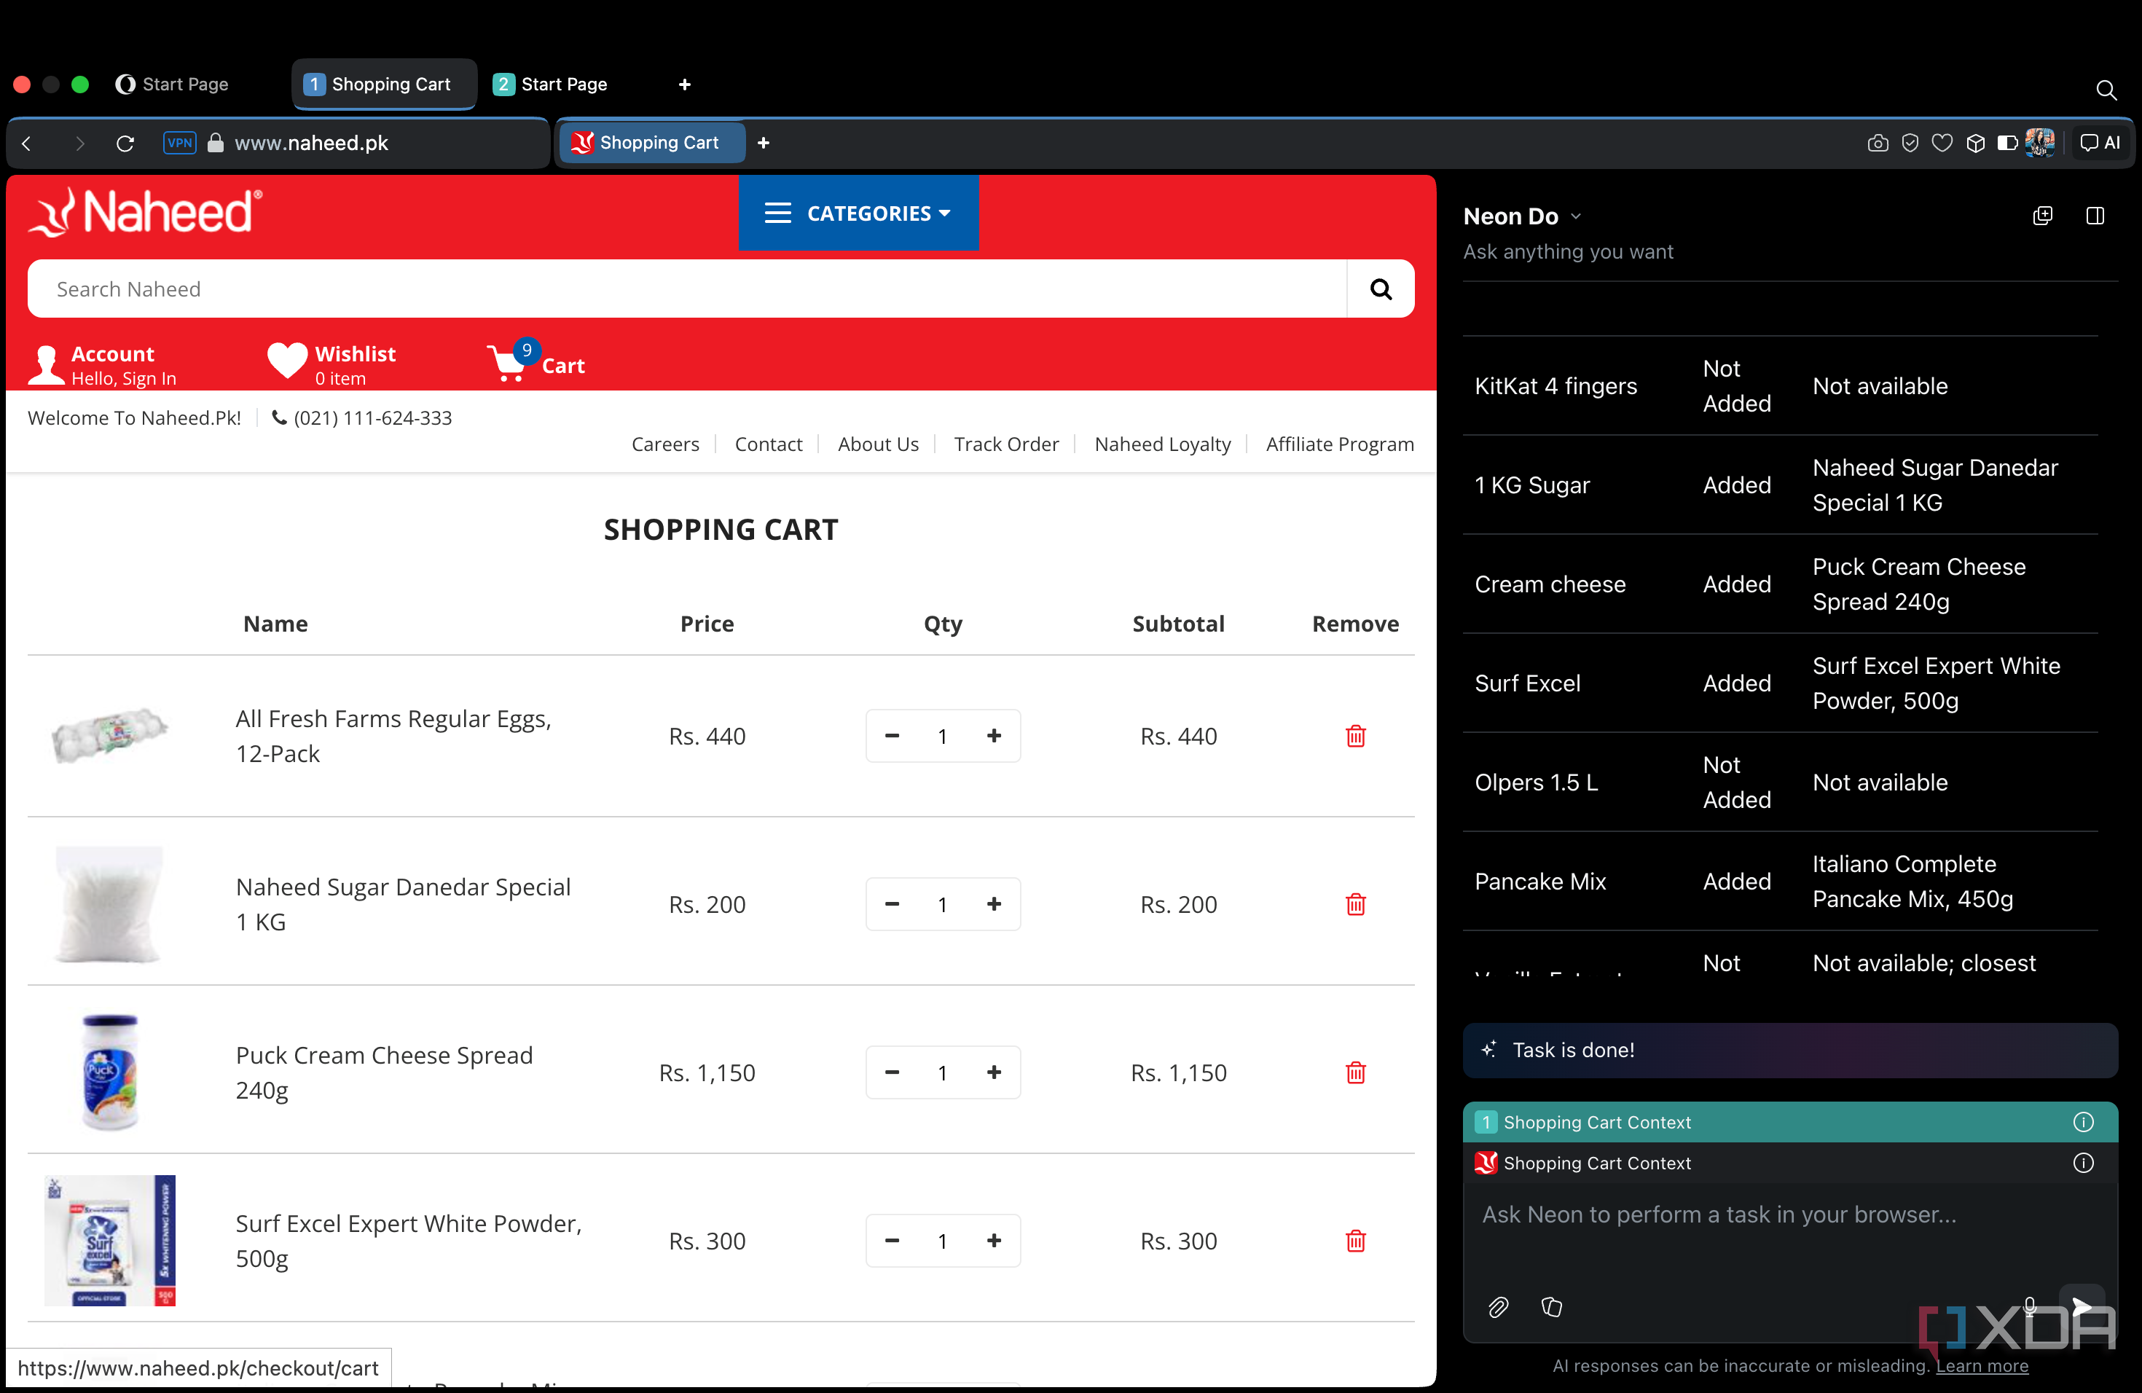Click the heart bookmark icon in the toolbar
2142x1393 pixels.
point(1942,143)
